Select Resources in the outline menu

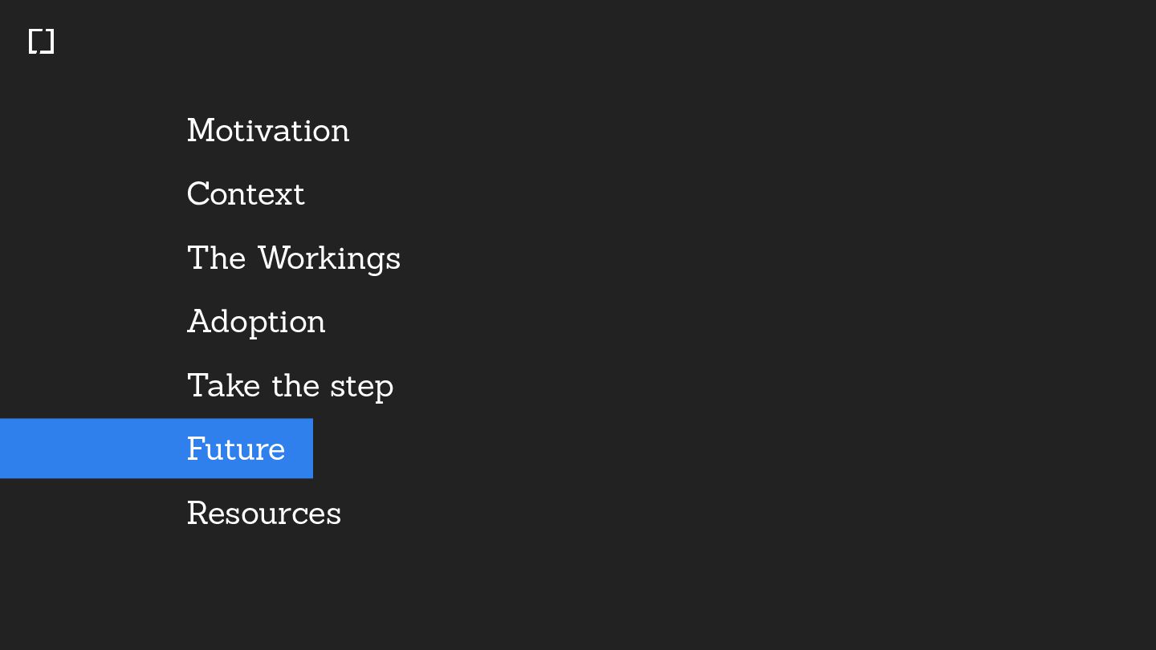click(264, 514)
